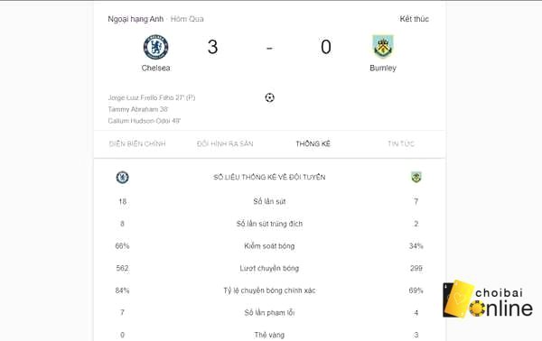Click the large Chelsea club crest

click(x=155, y=47)
